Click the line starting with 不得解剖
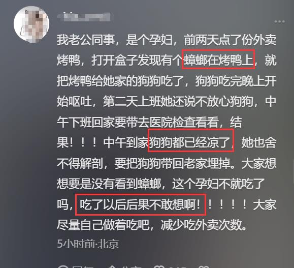294x268 pixels. click(167, 163)
